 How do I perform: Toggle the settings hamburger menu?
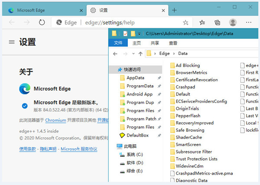click(12, 42)
